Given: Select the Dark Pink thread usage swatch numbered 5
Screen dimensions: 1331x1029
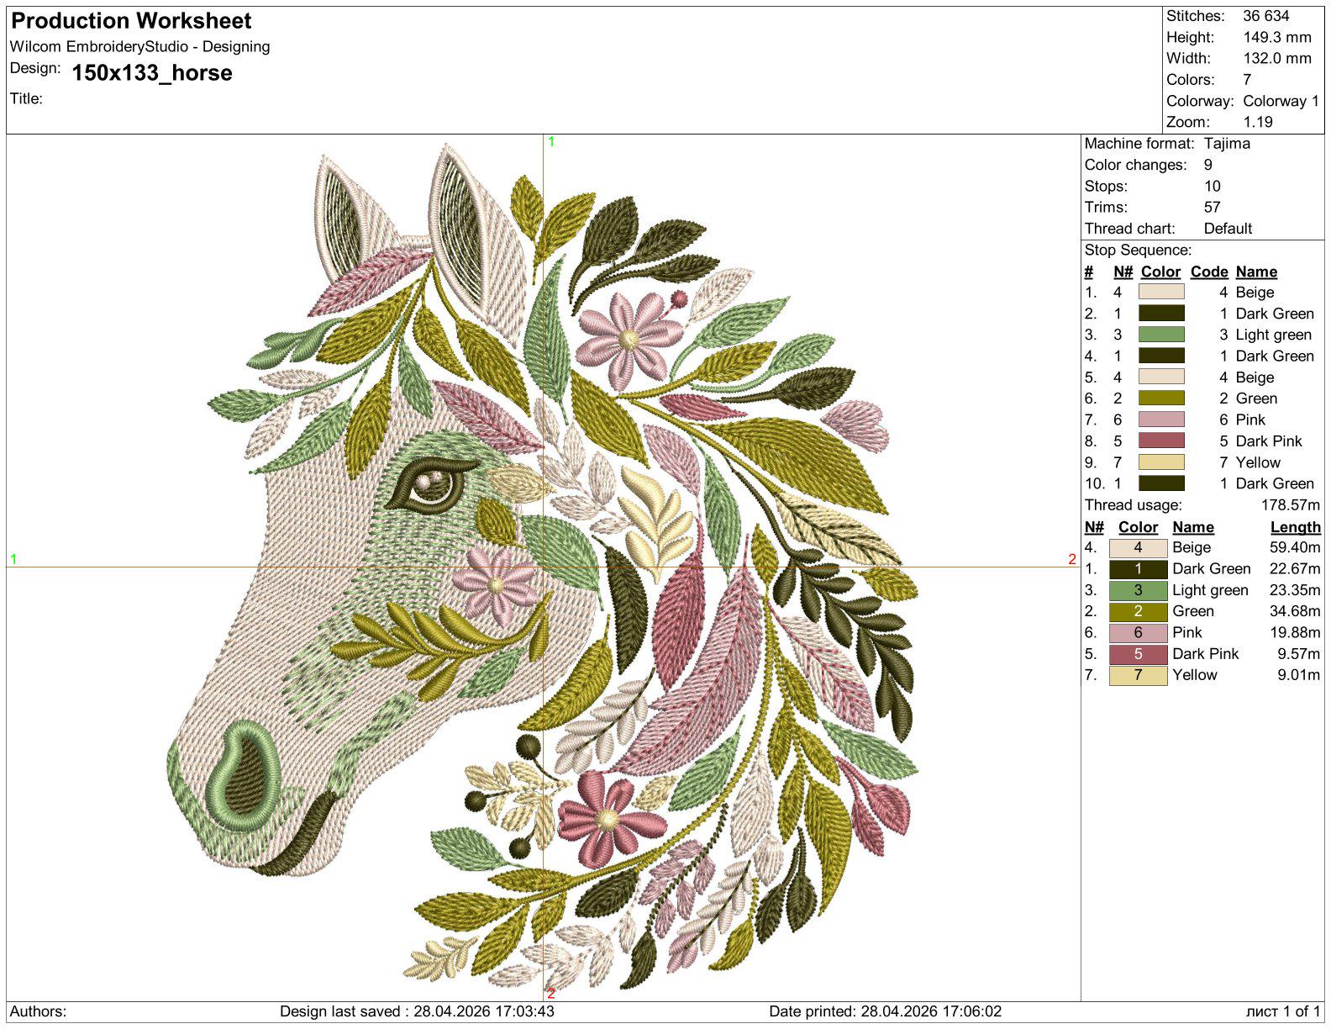Looking at the screenshot, I should click(1138, 654).
